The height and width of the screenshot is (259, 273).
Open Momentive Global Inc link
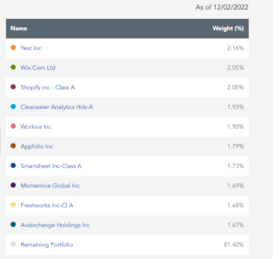(50, 185)
